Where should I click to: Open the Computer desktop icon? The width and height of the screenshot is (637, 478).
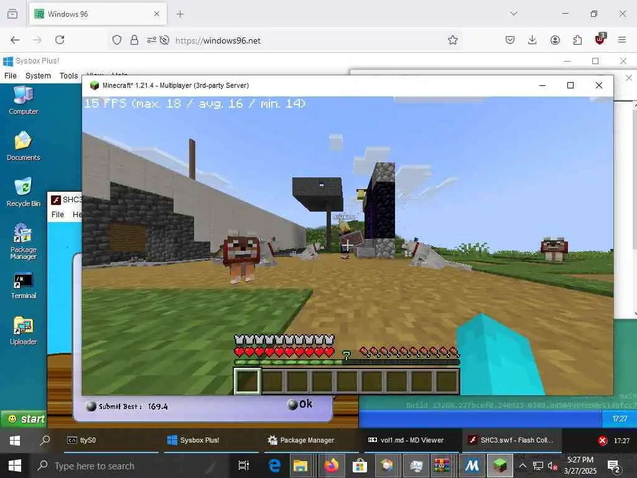[23, 100]
